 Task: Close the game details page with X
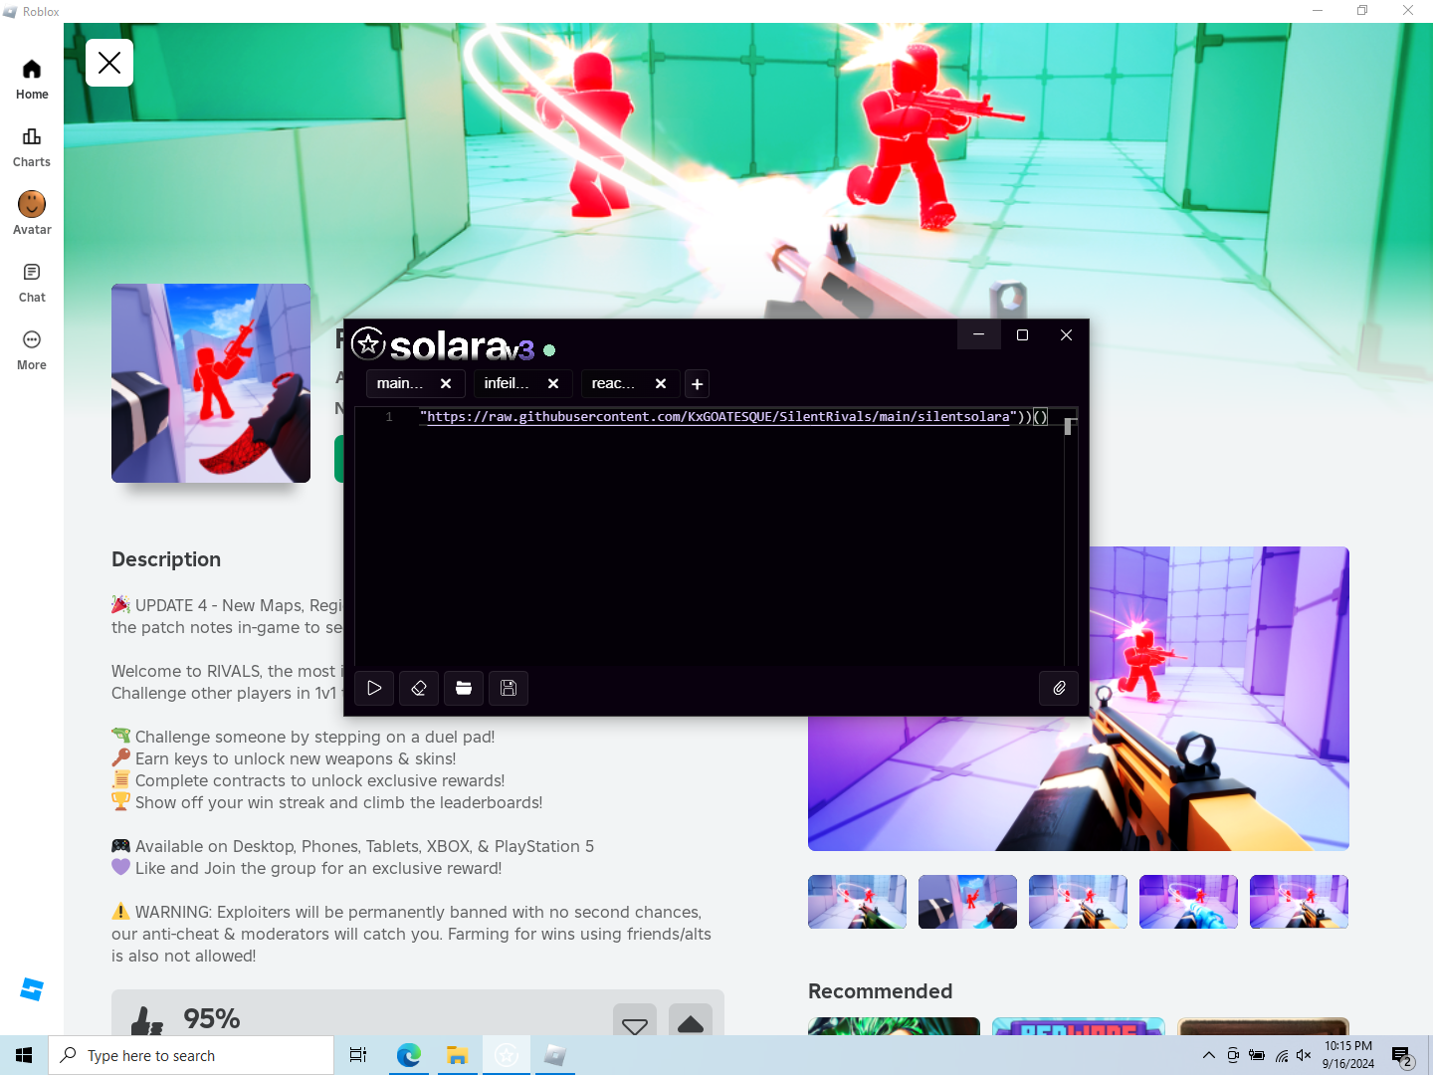tap(109, 63)
